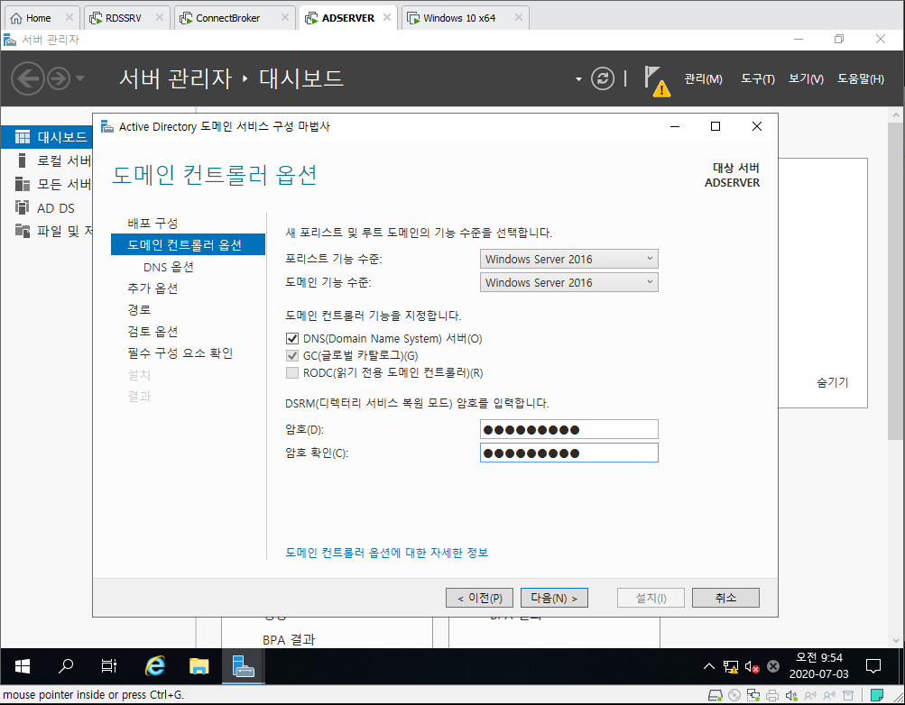Image resolution: width=905 pixels, height=705 pixels.
Task: Click the VMware printer status icon
Action: pos(771,695)
